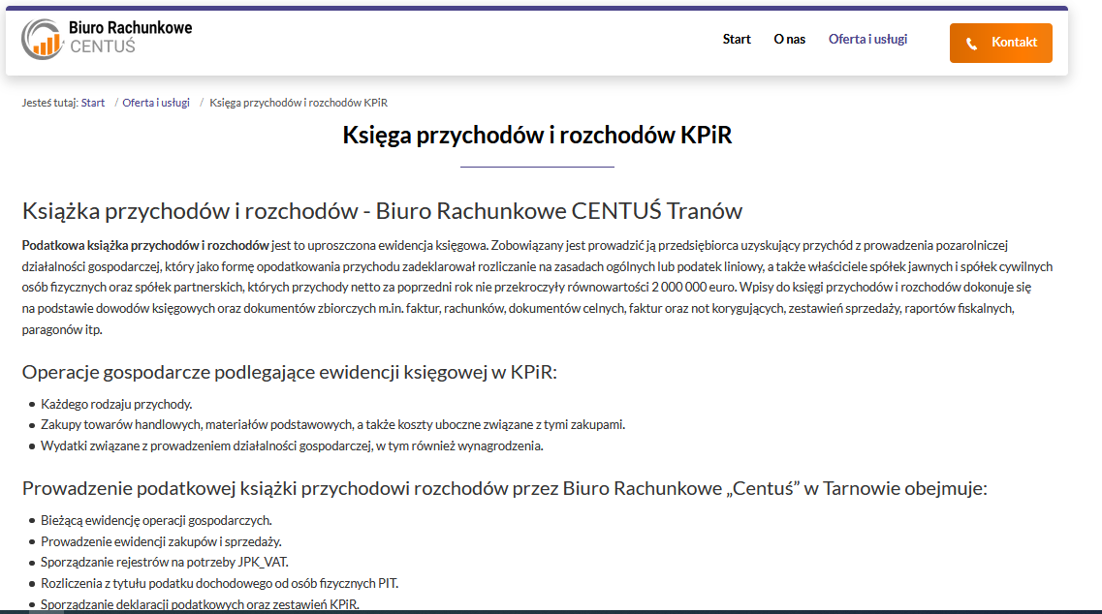Open the Oferta i usługi navigation entry

click(867, 39)
